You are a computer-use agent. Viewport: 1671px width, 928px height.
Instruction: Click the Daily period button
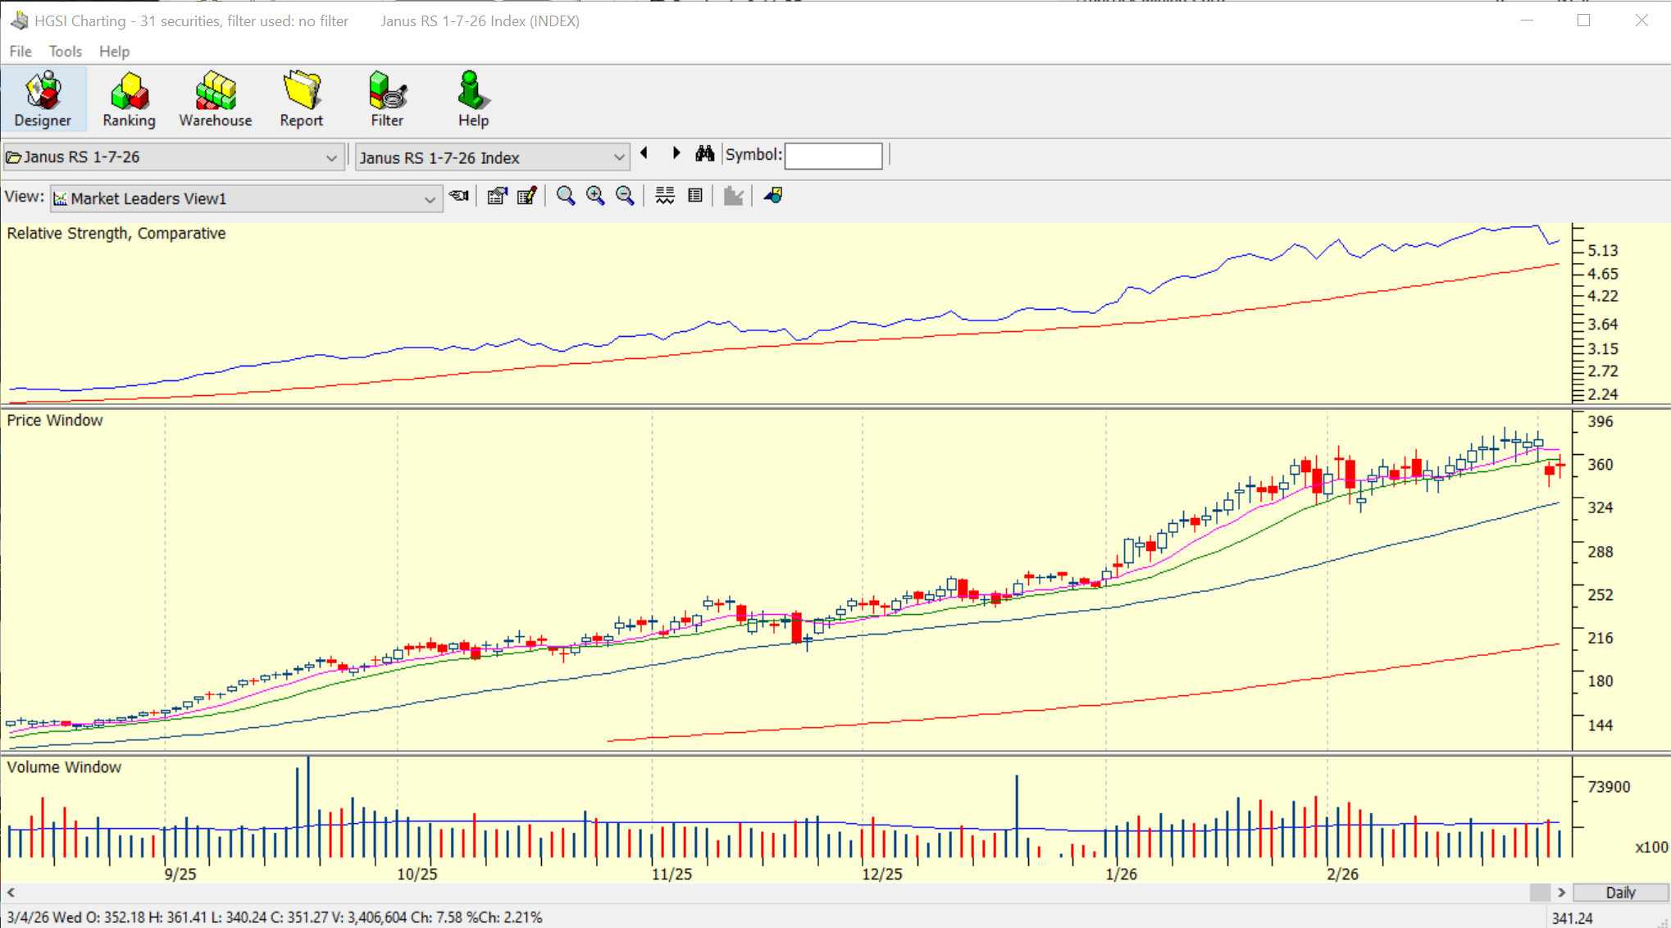[1620, 892]
